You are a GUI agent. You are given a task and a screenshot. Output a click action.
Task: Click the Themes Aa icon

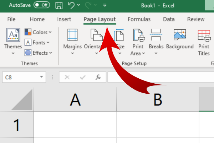[13, 35]
